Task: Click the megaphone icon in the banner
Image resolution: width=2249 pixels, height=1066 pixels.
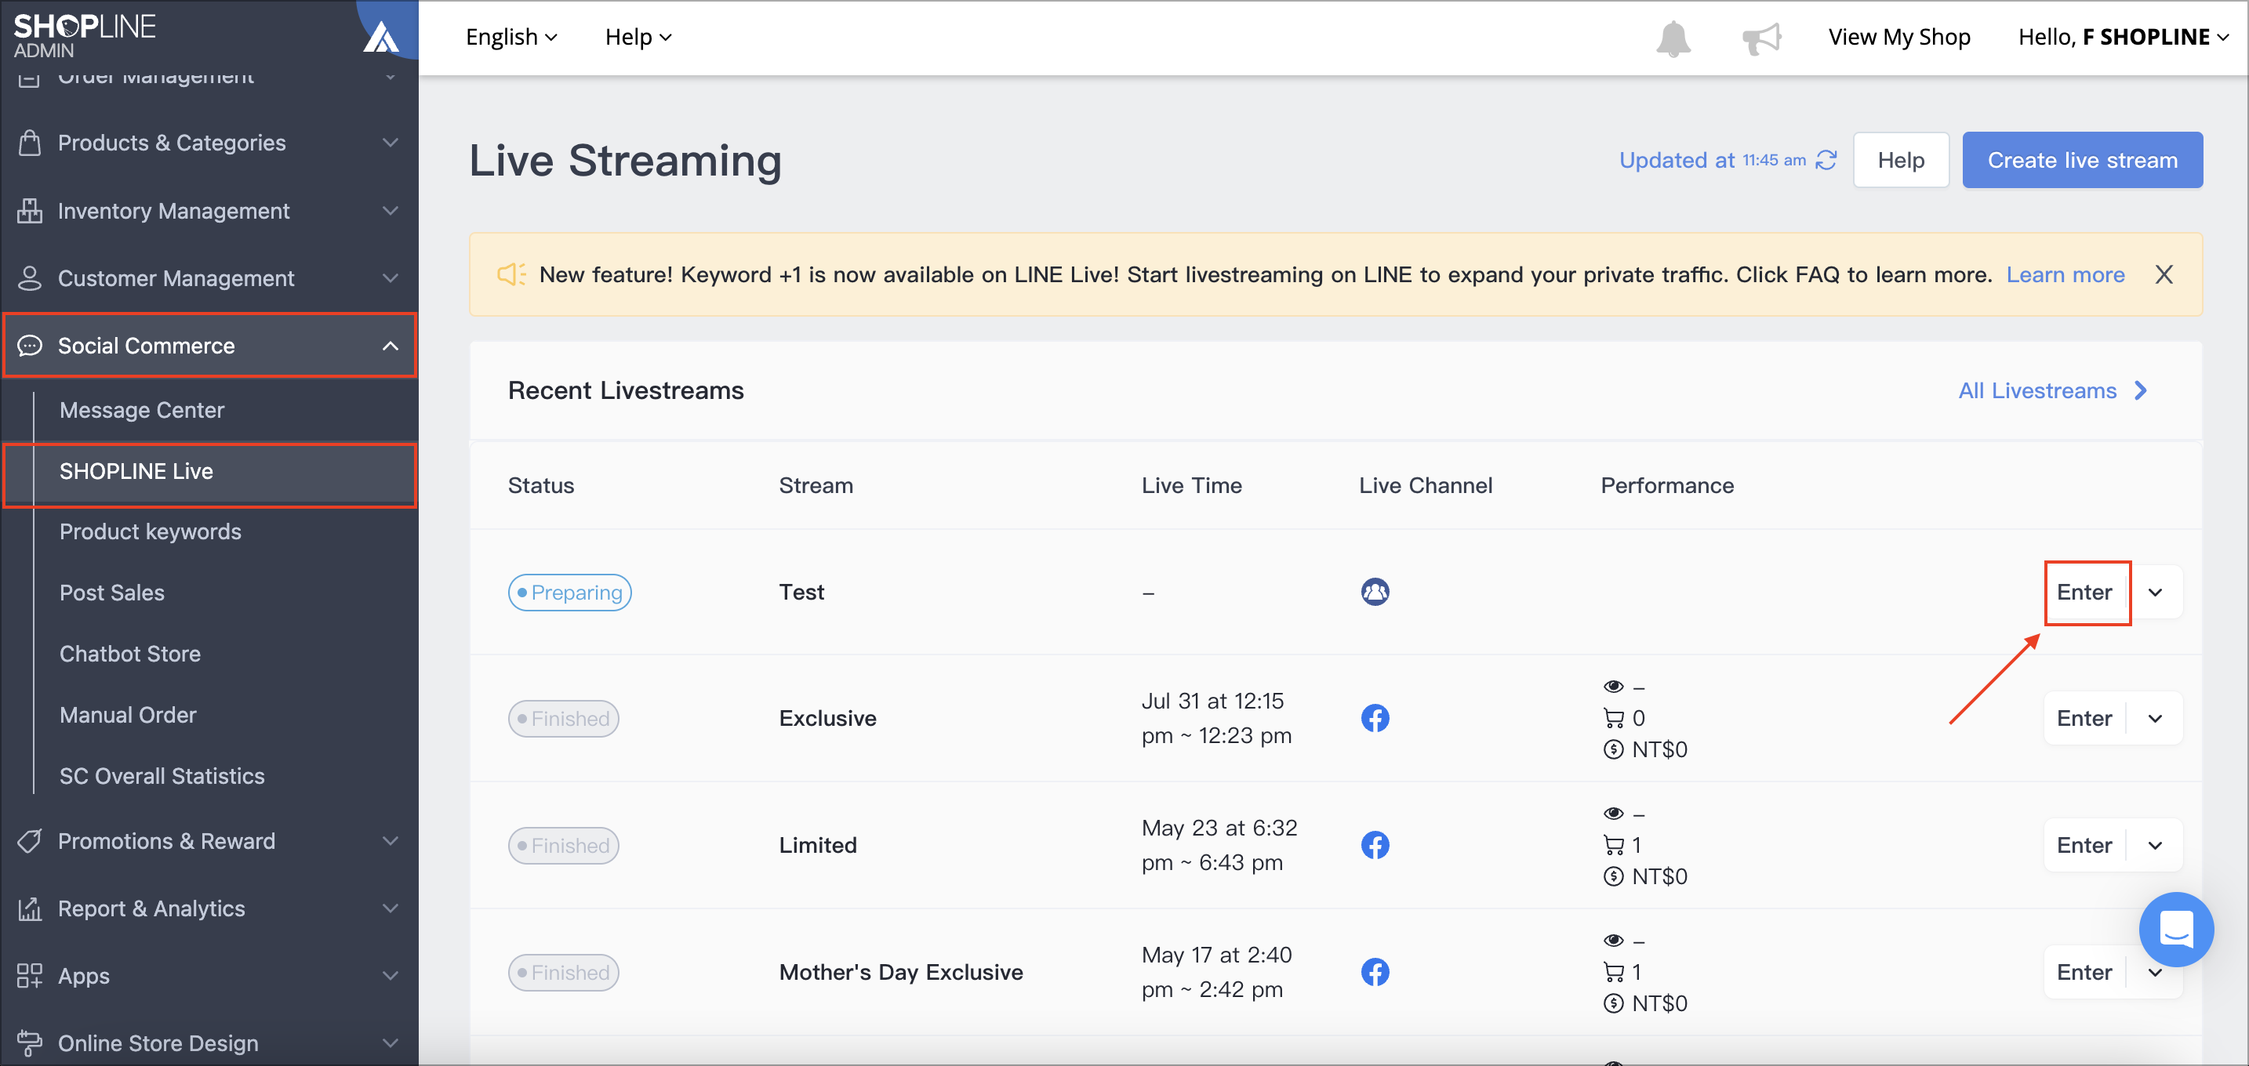Action: [511, 275]
